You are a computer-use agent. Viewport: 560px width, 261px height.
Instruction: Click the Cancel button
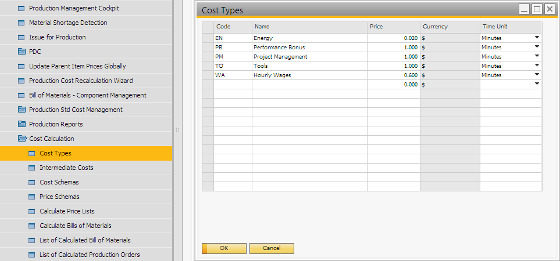(272, 248)
